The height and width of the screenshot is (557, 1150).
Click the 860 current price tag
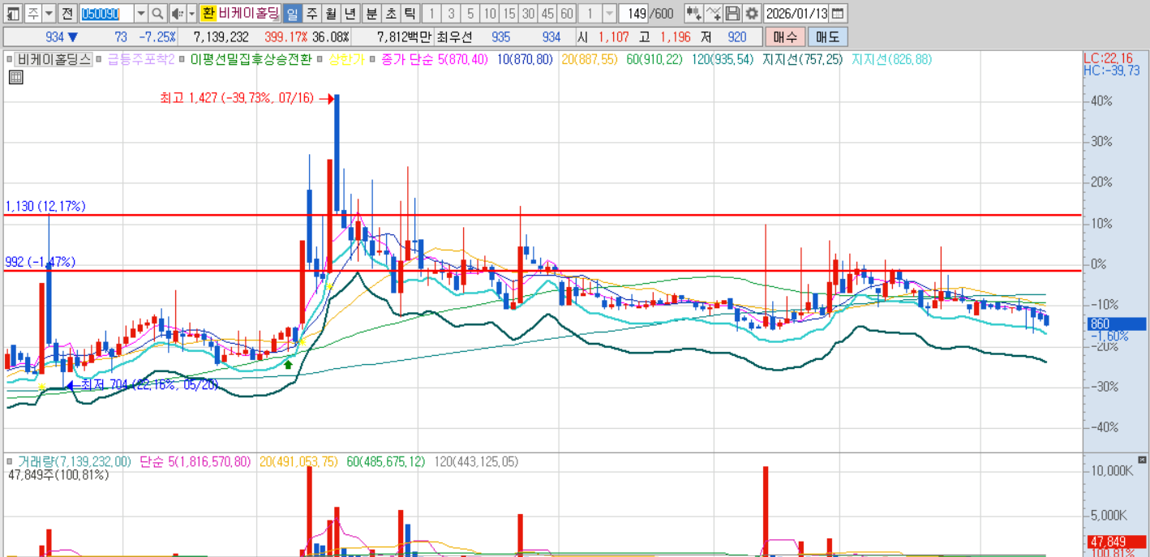point(1117,324)
